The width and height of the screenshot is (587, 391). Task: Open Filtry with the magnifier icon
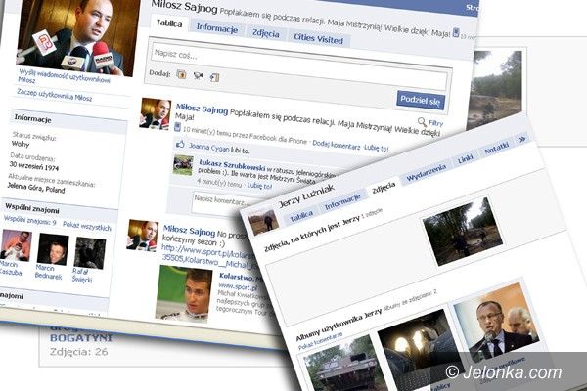point(430,122)
